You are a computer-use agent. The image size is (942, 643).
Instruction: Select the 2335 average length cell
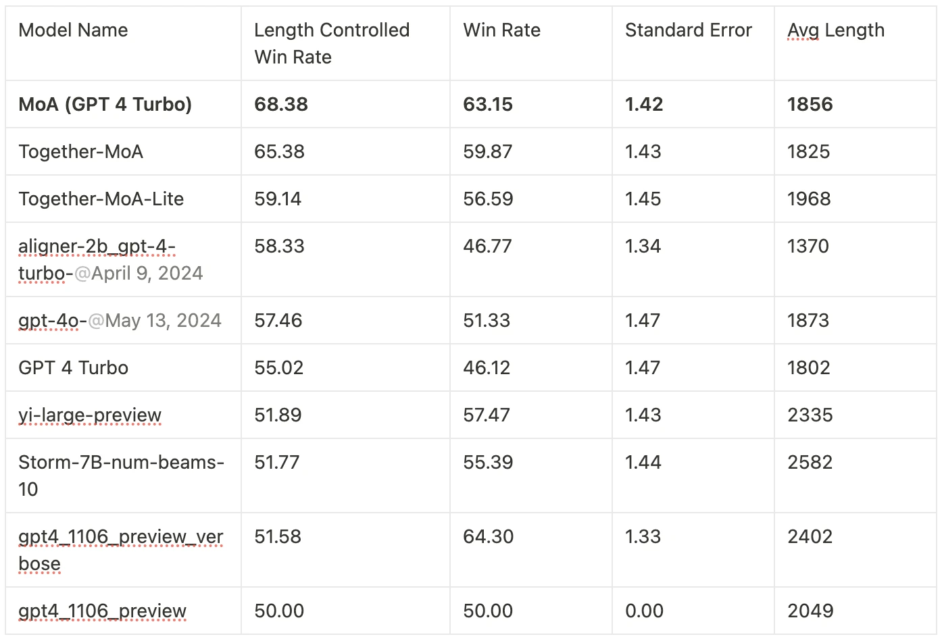(810, 415)
